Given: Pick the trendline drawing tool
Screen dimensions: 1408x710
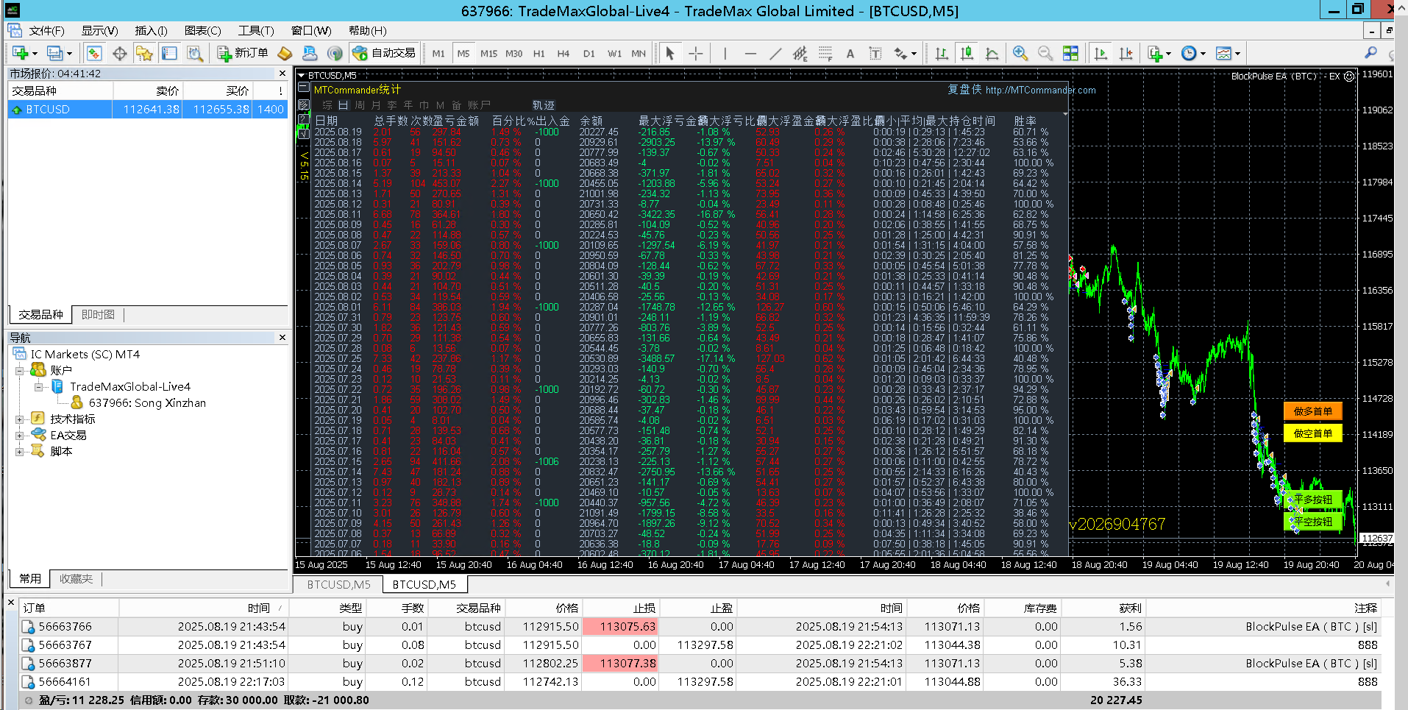Looking at the screenshot, I should click(x=775, y=53).
